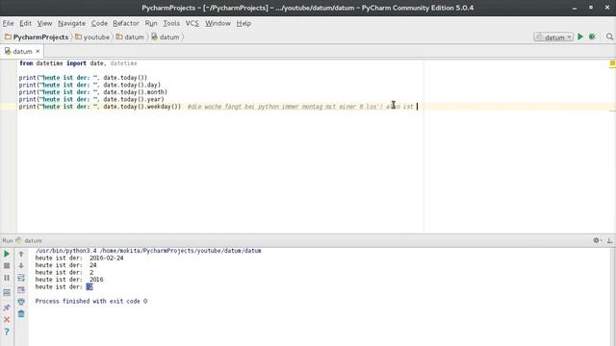Screen dimensions: 616x346
Task: Open the Run menu
Action: point(151,23)
